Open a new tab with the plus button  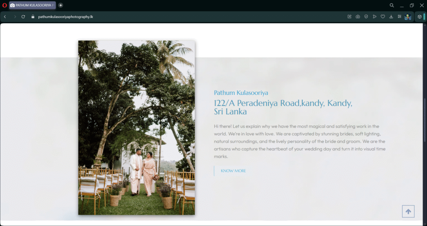(x=60, y=5)
